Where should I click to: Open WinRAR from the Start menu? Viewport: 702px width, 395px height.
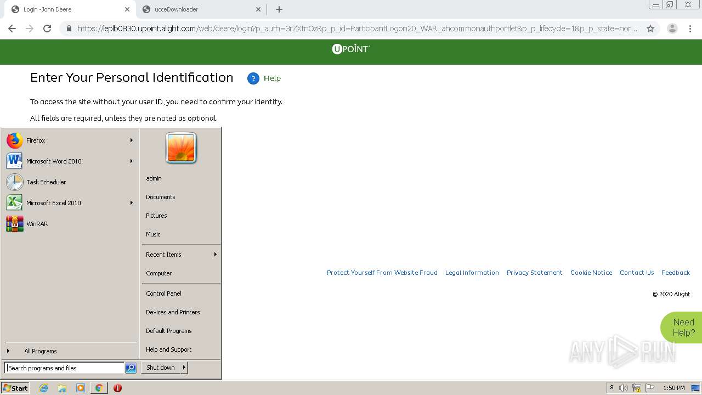coord(70,224)
